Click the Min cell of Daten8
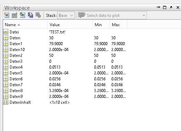Screen dimensions: 181x131 (101, 91)
